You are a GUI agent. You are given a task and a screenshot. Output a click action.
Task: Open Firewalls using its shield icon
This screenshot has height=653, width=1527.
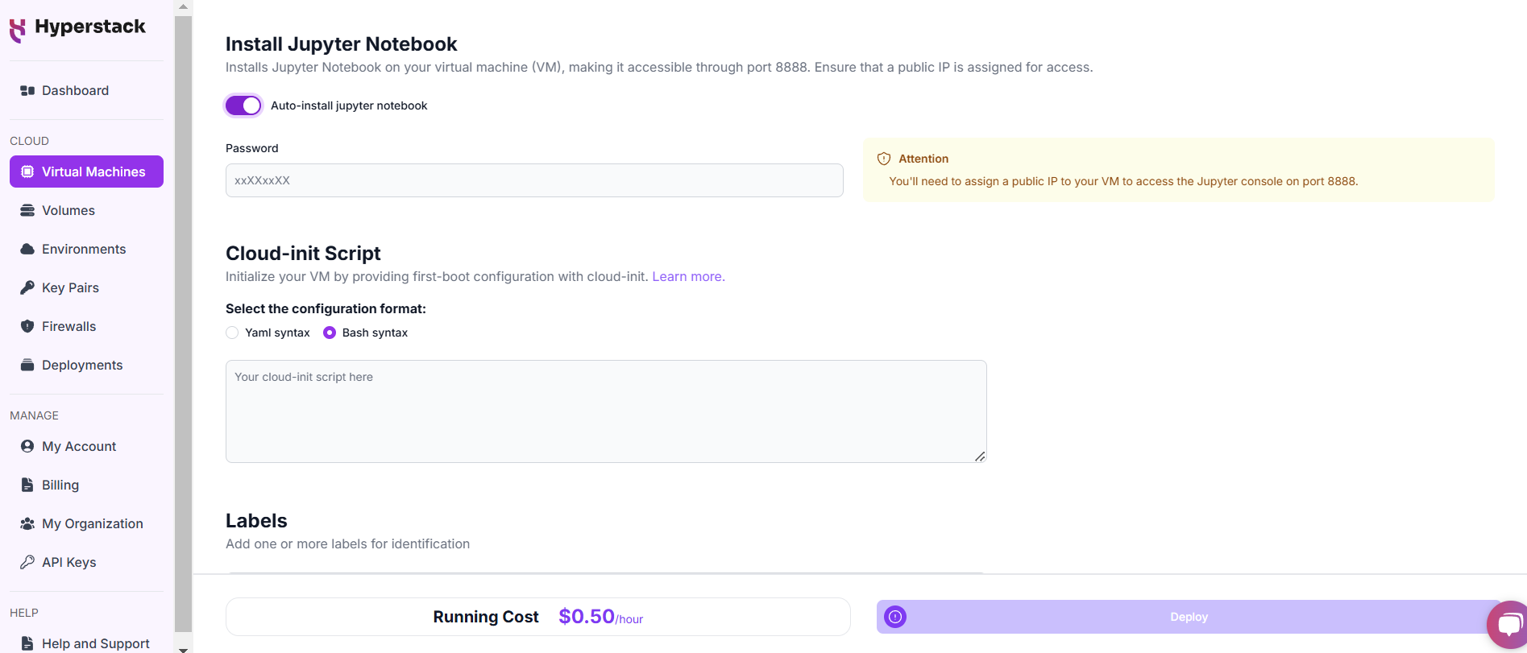pos(27,326)
